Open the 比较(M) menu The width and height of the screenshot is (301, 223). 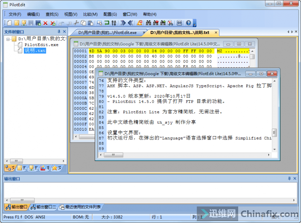click(x=90, y=14)
